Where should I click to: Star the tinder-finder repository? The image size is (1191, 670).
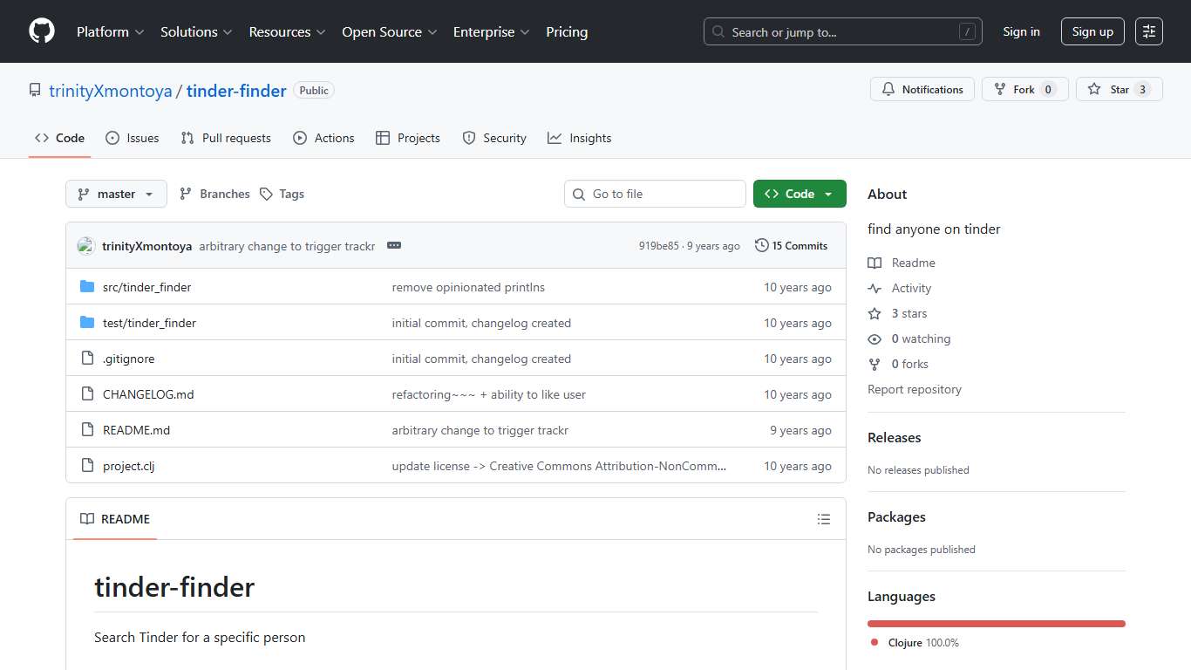click(x=1110, y=90)
